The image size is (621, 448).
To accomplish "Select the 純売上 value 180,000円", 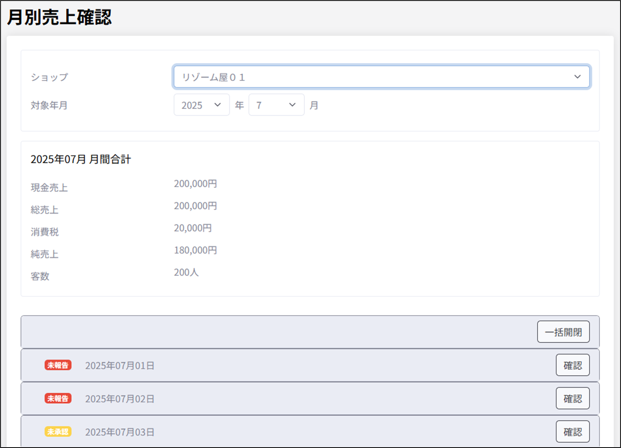I will (195, 250).
